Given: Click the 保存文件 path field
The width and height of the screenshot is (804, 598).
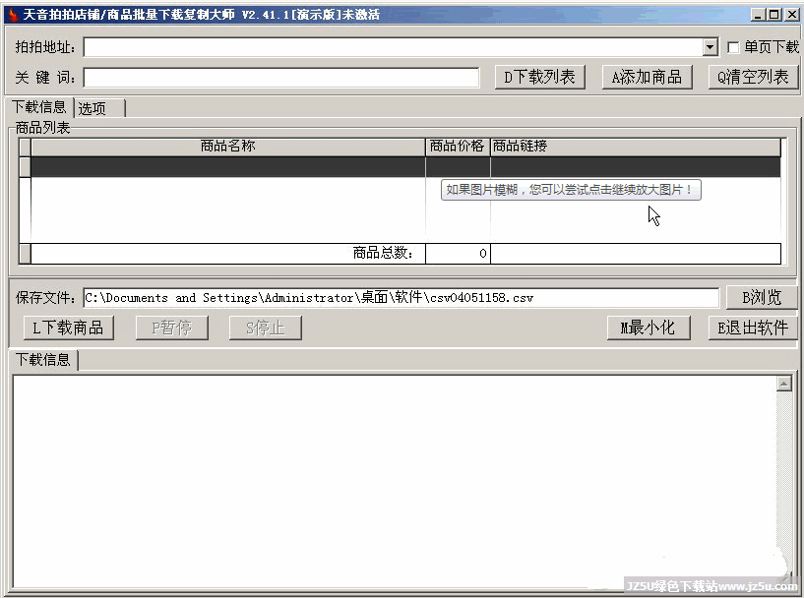Looking at the screenshot, I should pos(401,298).
